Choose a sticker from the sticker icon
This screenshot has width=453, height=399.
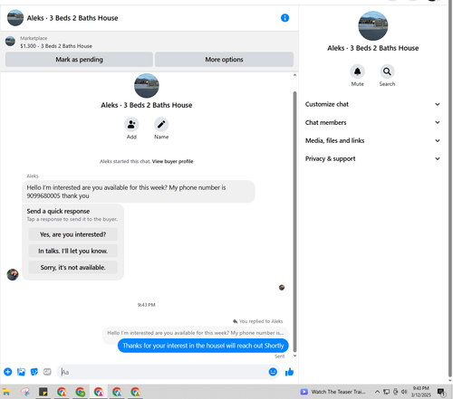34,372
